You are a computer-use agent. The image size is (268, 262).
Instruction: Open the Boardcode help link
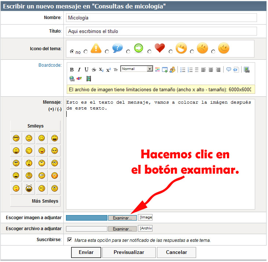50,65
